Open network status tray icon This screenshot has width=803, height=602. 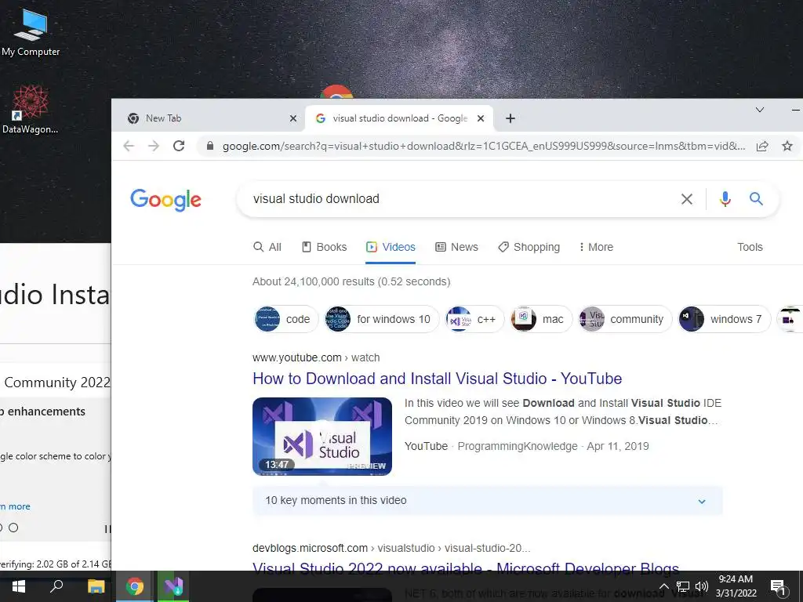[x=683, y=586]
